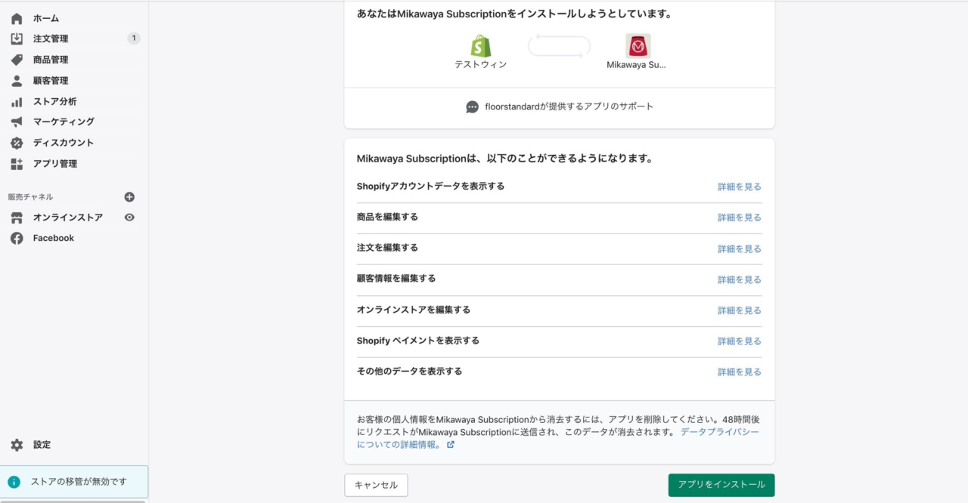Click the Facebook logo icon
Viewport: 968px width, 503px height.
17,238
